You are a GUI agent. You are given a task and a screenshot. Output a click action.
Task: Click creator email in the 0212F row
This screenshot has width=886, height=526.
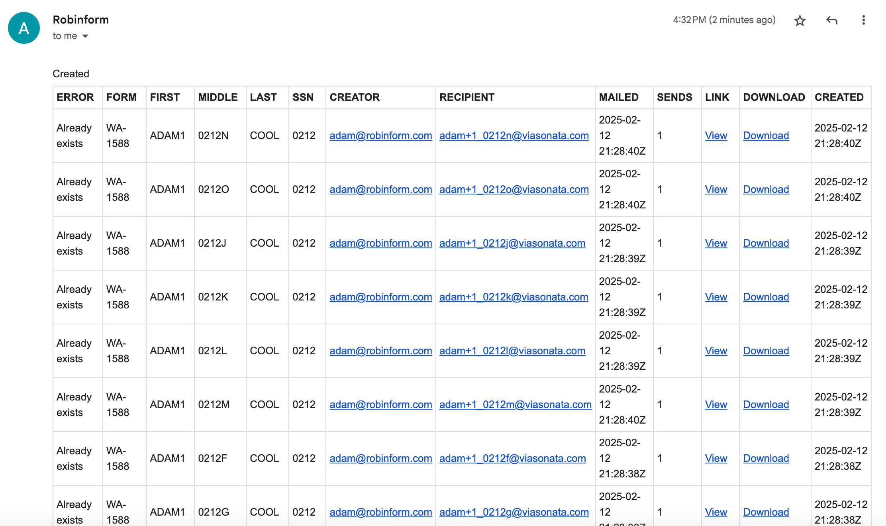[x=380, y=458]
